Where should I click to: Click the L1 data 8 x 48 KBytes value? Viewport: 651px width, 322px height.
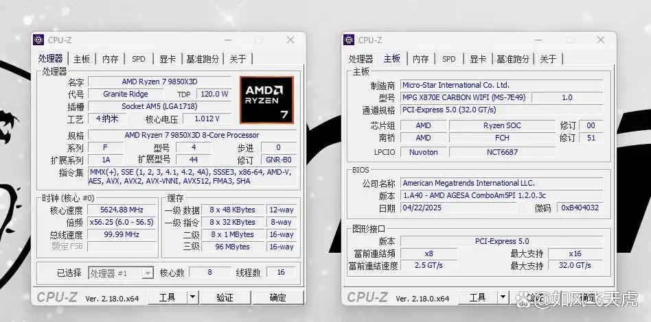(x=233, y=210)
